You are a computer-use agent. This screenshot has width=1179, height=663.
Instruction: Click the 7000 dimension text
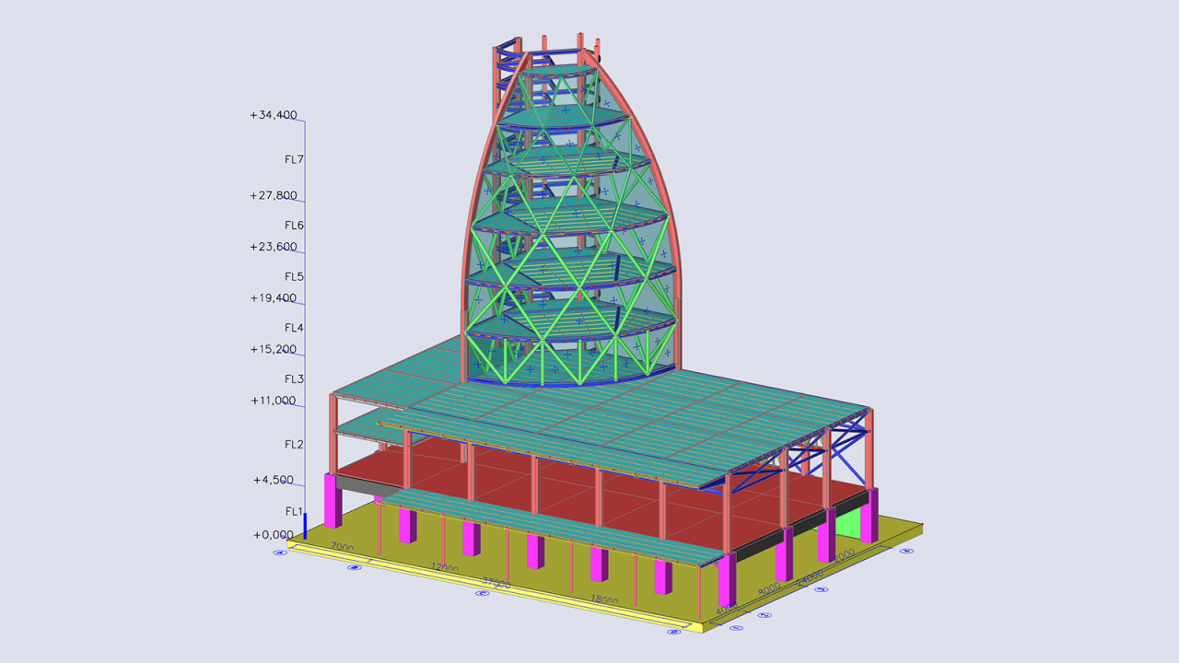coord(342,548)
